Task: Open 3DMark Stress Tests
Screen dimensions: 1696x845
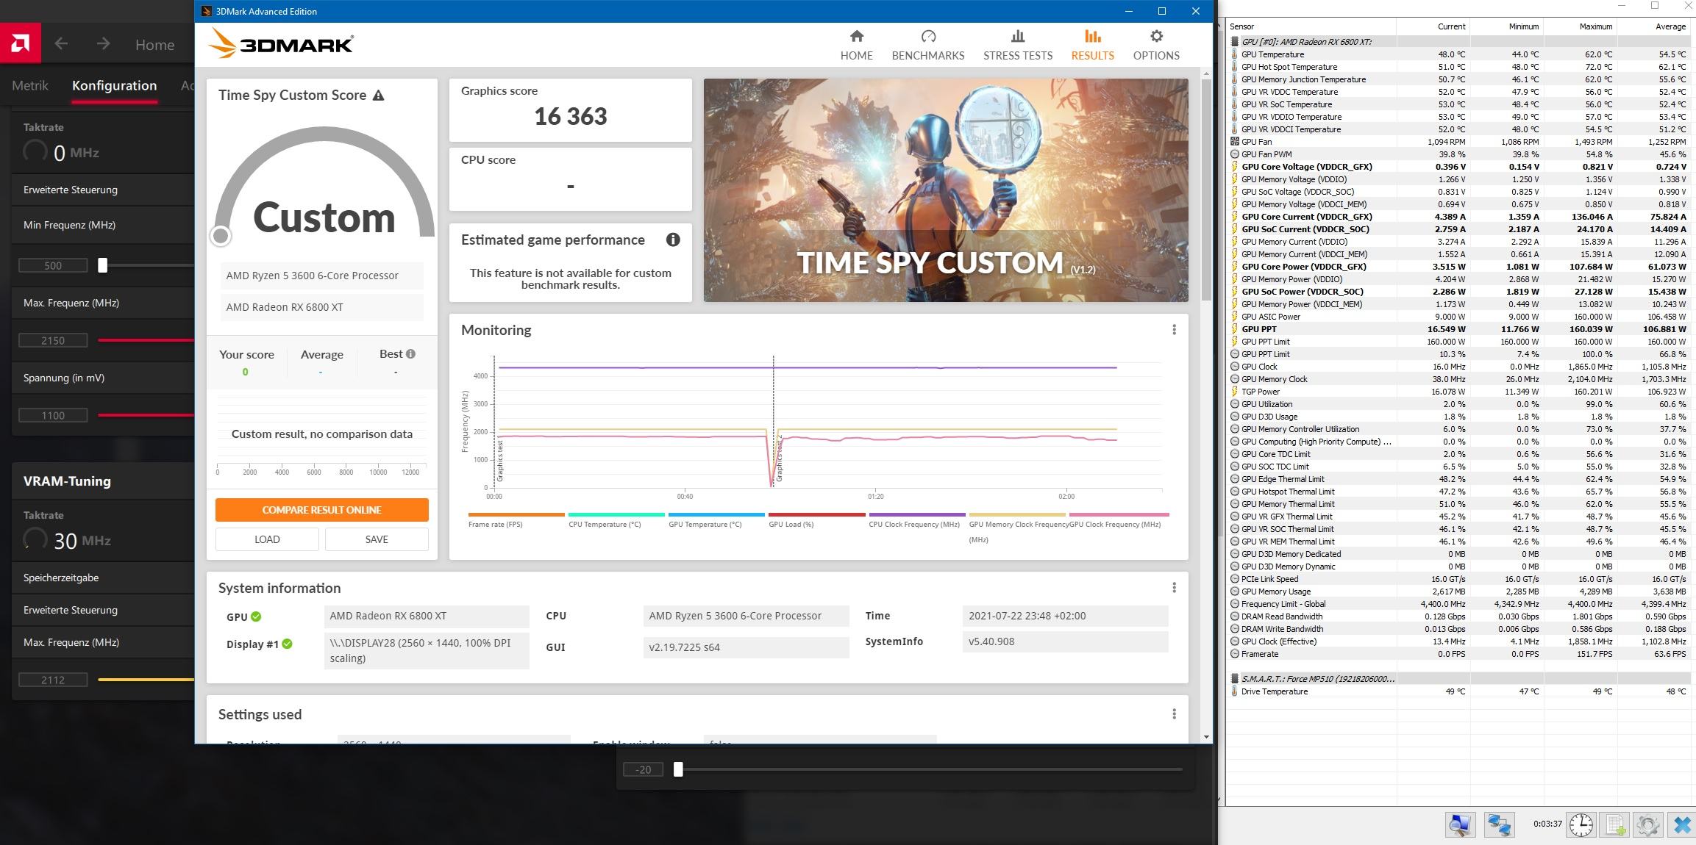Action: [1017, 45]
